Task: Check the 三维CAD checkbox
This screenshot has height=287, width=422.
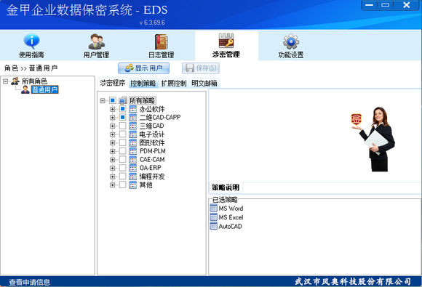Action: pyautogui.click(x=122, y=126)
